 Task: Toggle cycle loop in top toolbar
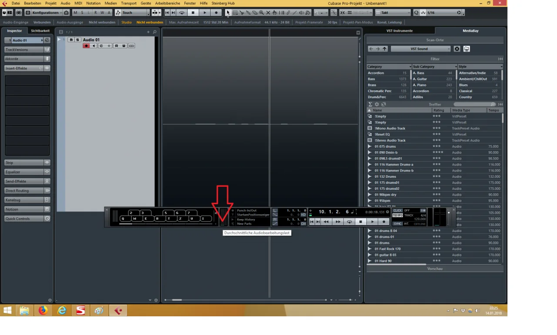[182, 13]
